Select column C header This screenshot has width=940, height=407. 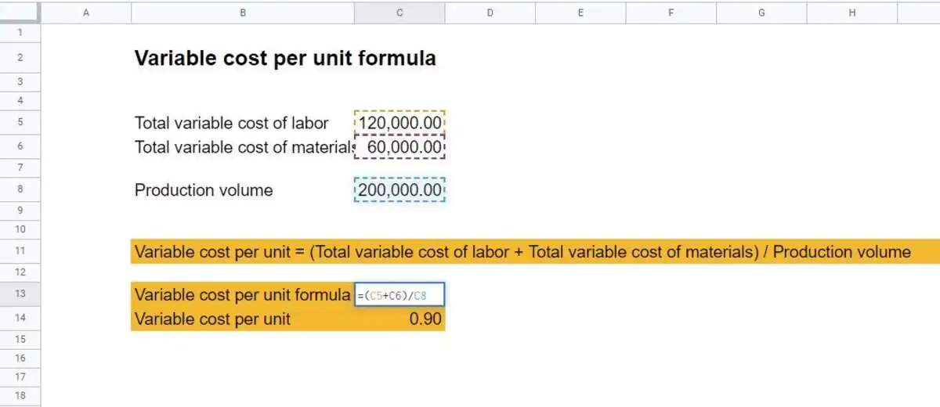pos(399,13)
